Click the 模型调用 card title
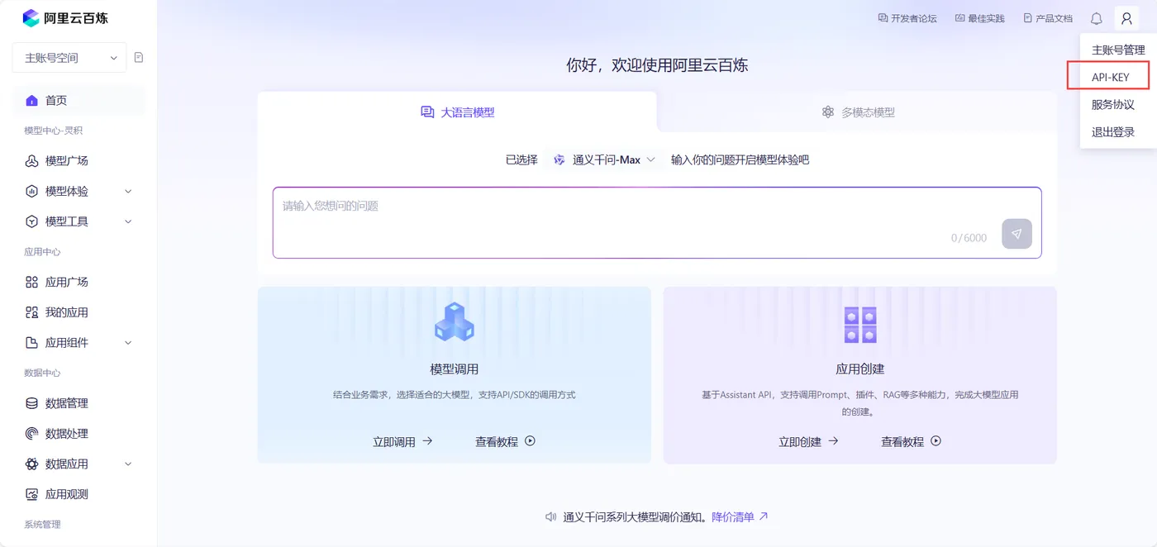Image resolution: width=1157 pixels, height=547 pixels. pyautogui.click(x=455, y=369)
